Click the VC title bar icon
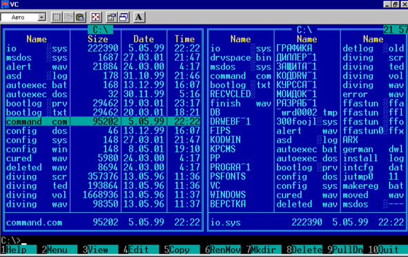Screen dimensions: 408x257 point(5,4)
